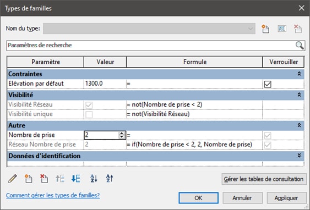Click the formula not(Visibilité Réseau)
Viewport: 310px width, 210px height.
tap(161, 114)
